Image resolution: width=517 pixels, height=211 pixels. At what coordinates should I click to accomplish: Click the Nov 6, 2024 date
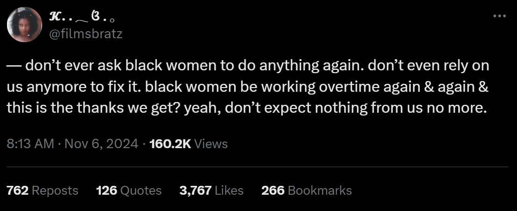point(101,144)
